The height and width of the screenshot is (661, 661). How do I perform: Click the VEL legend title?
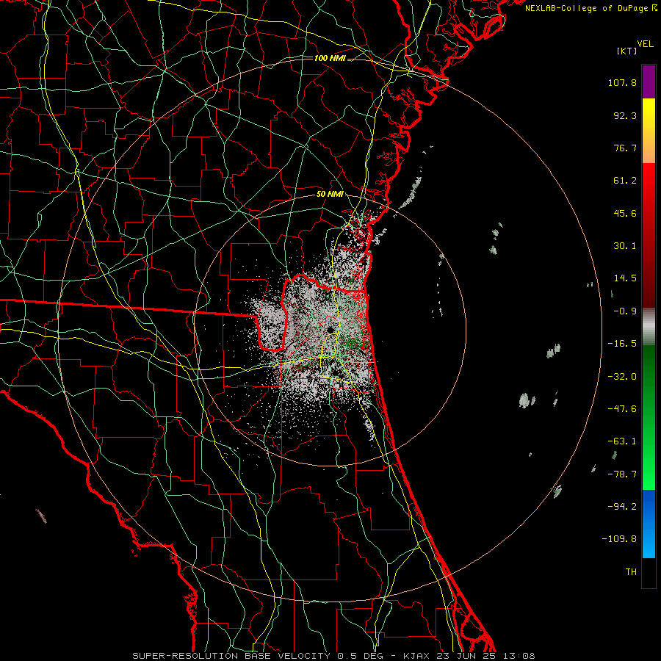click(645, 44)
